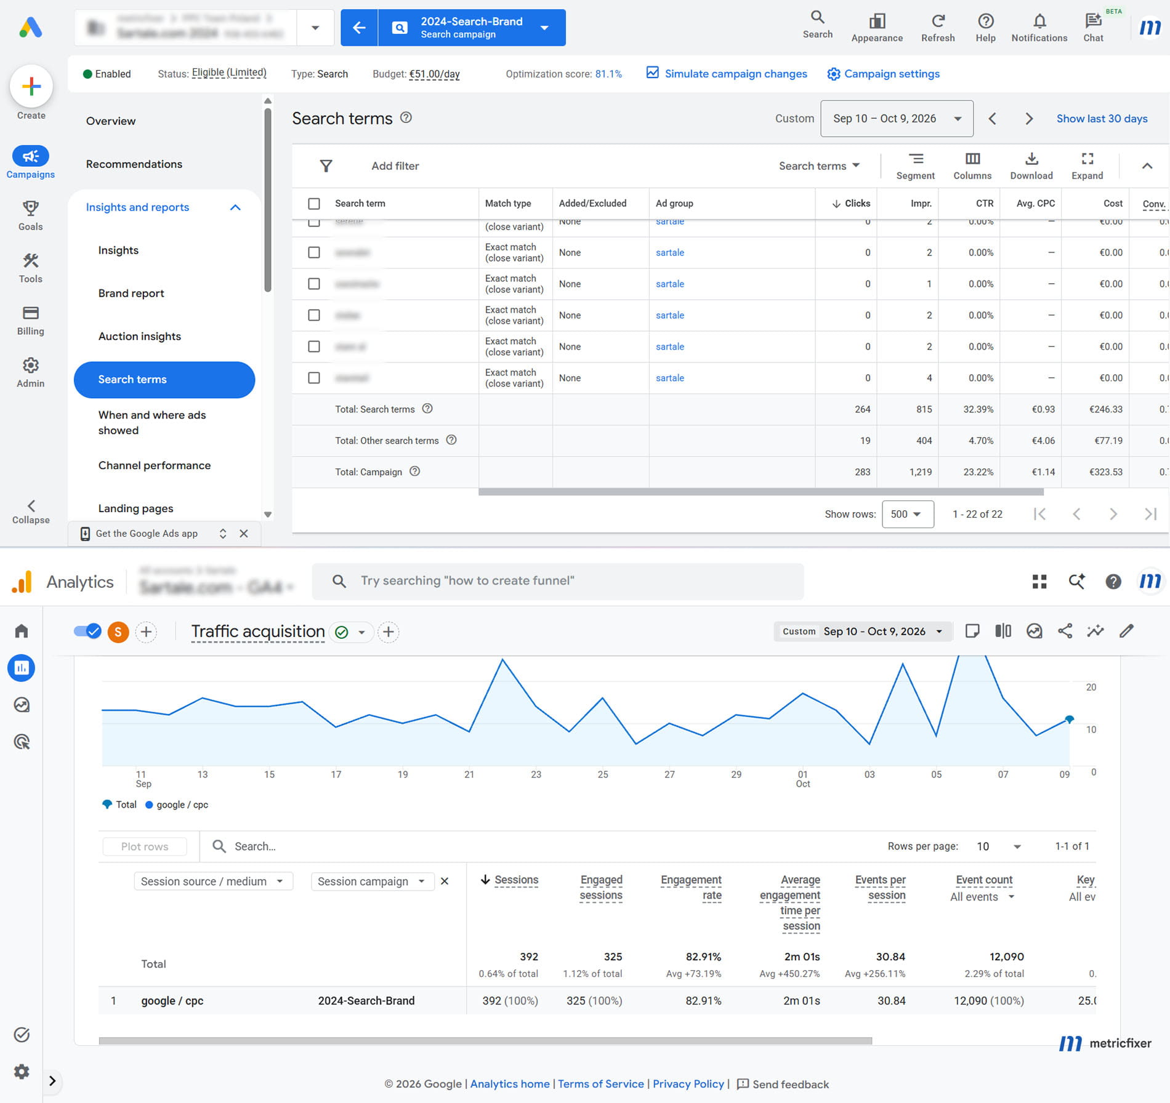1170x1103 pixels.
Task: Open Privacy Policy link
Action: pyautogui.click(x=688, y=1084)
